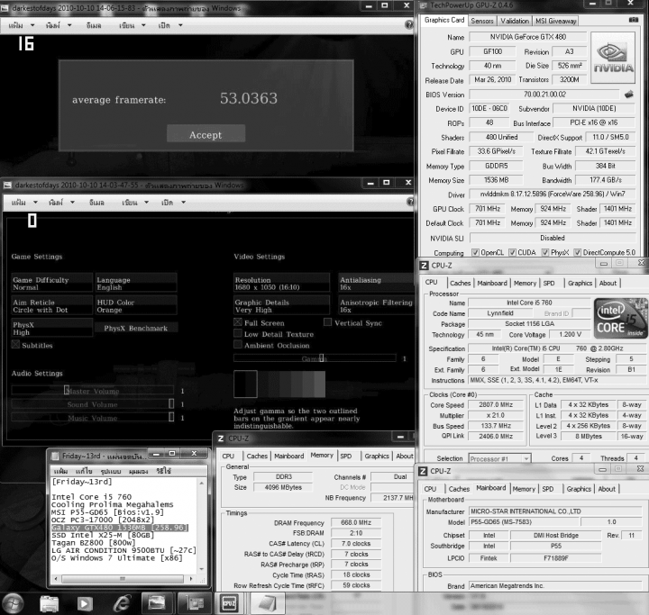
Task: Switch to GPU-Z via graphics card taskbar icon
Action: (x=194, y=603)
